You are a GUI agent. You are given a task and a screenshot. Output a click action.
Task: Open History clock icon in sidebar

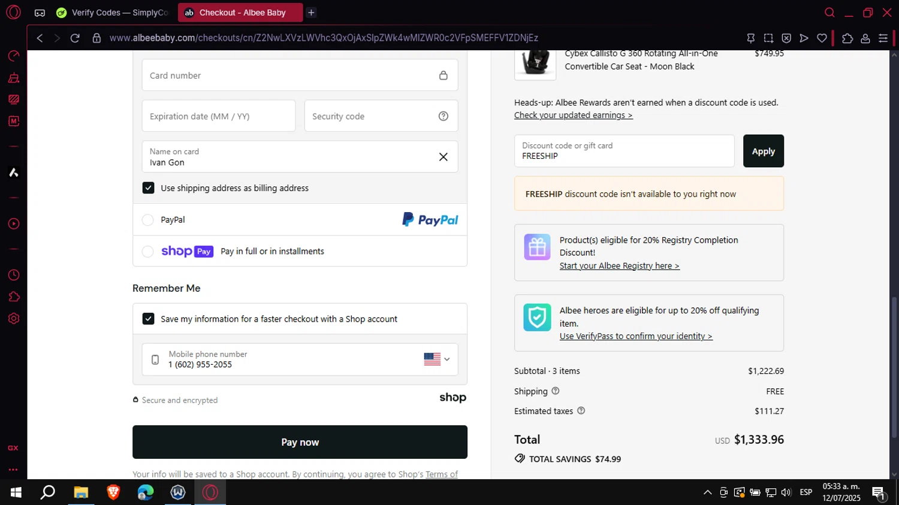click(13, 275)
